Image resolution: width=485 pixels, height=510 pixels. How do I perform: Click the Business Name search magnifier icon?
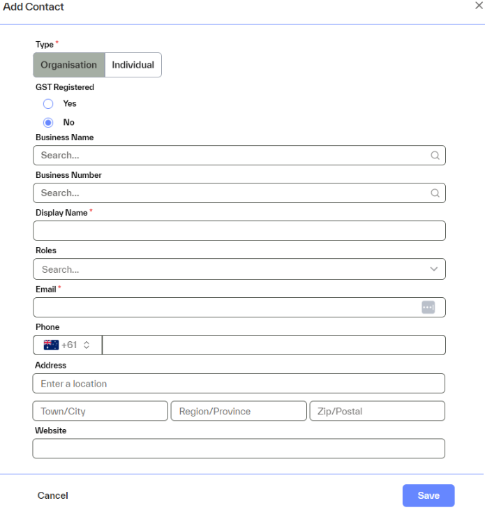435,156
